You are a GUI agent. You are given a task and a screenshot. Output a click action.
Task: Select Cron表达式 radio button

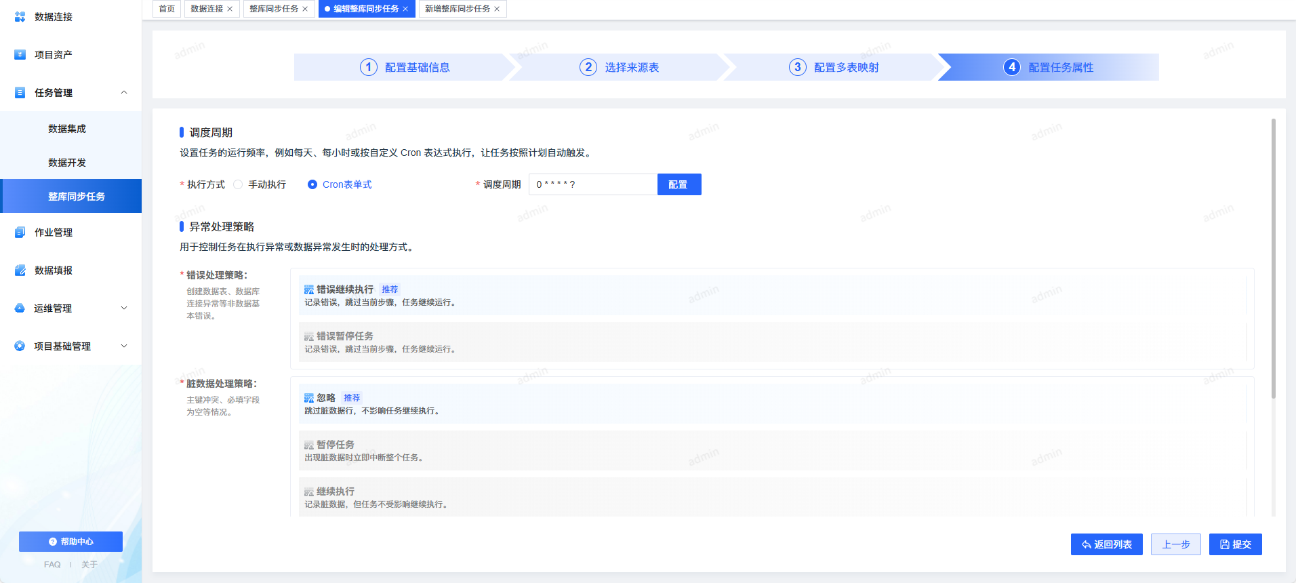pos(312,184)
